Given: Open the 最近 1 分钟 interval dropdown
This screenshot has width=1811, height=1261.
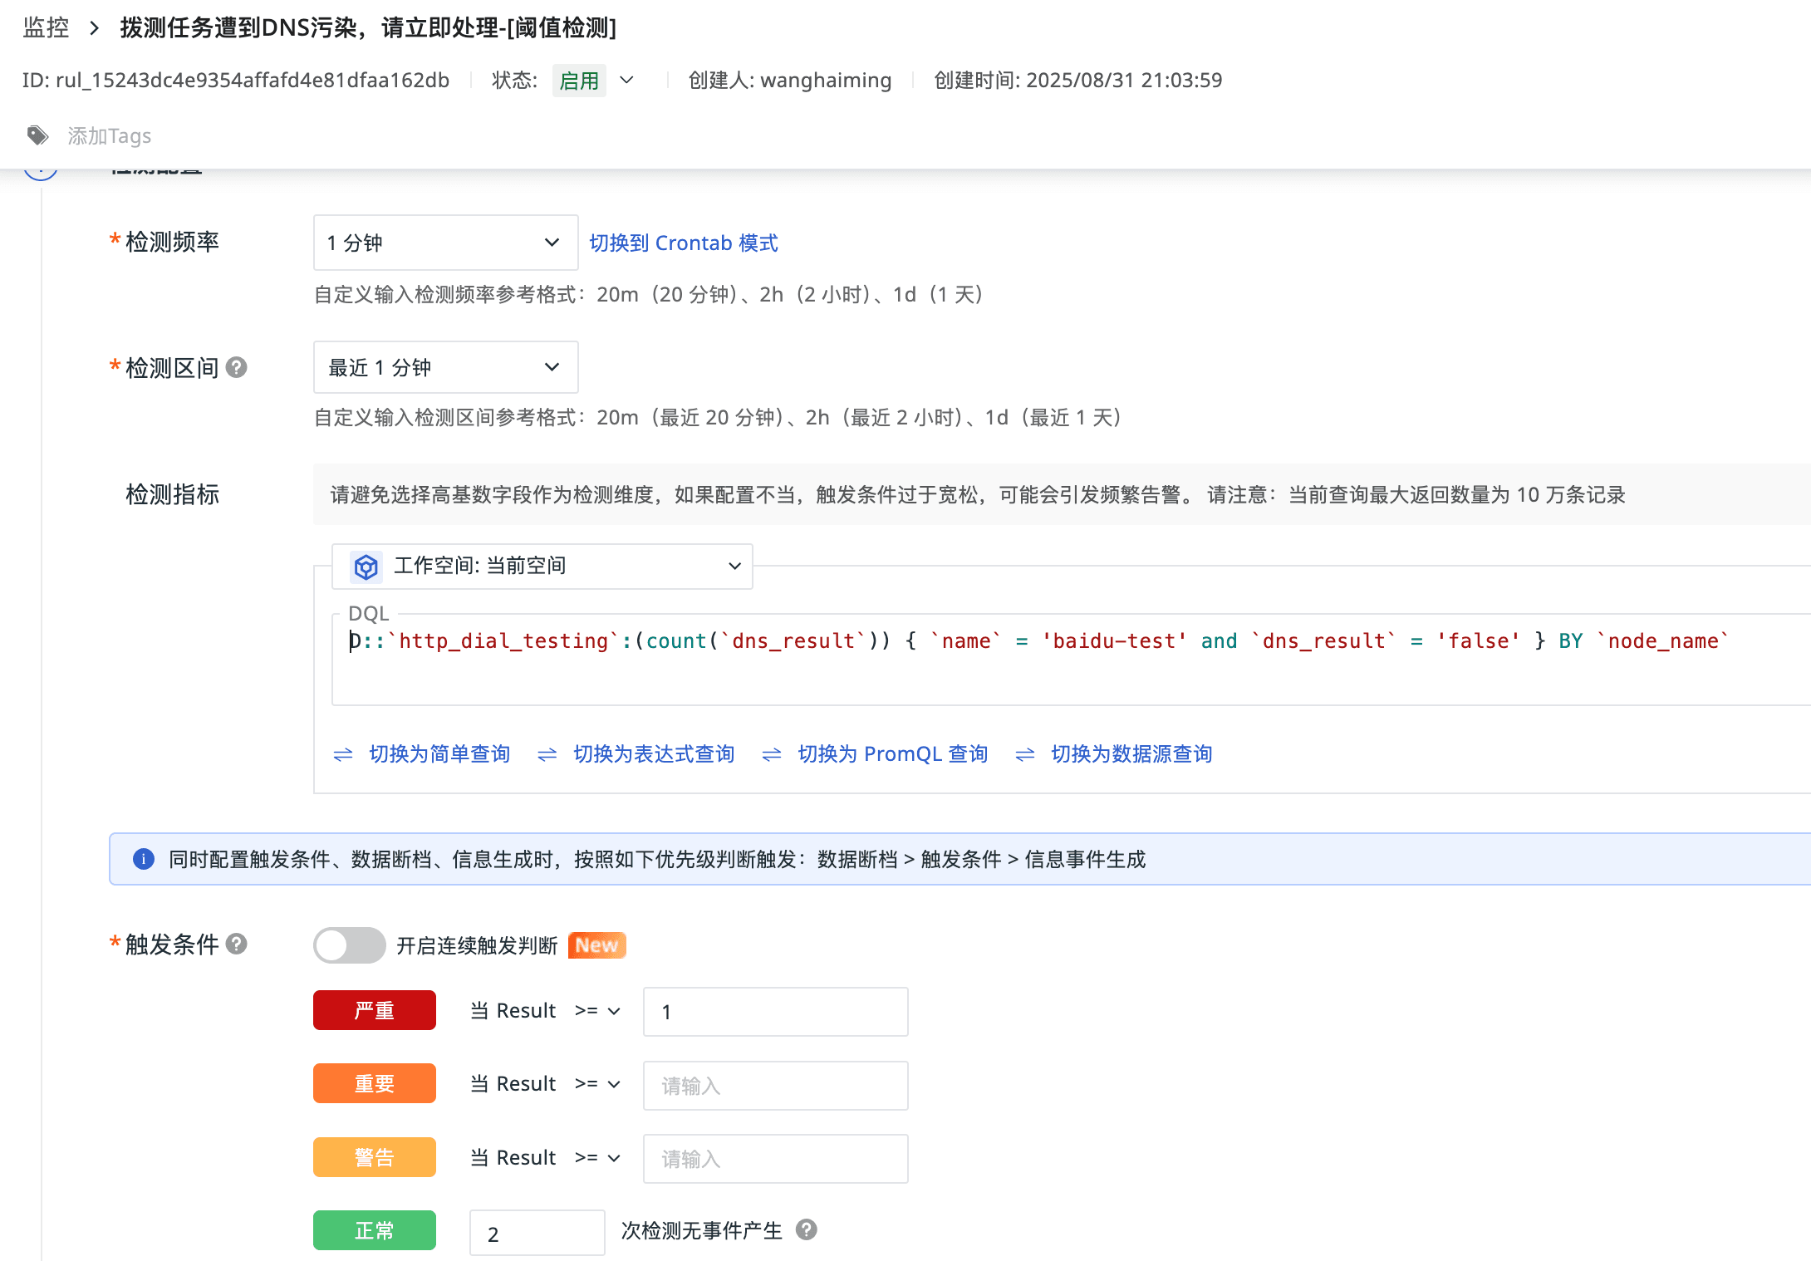Looking at the screenshot, I should pyautogui.click(x=445, y=367).
